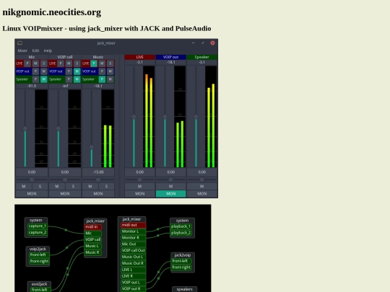This screenshot has height=292, width=390.
Task: Toggle prefader P for Mic LIVE send
Action: click(x=27, y=63)
